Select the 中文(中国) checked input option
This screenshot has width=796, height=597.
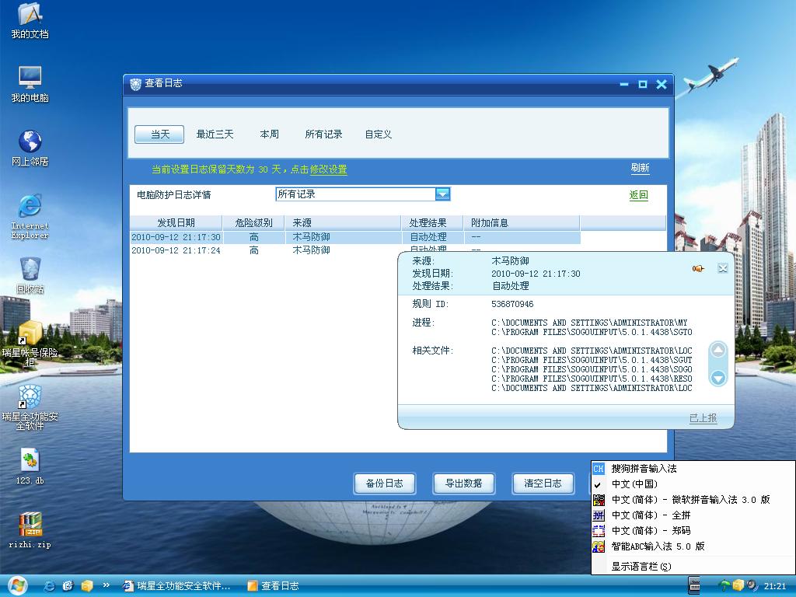pyautogui.click(x=634, y=484)
